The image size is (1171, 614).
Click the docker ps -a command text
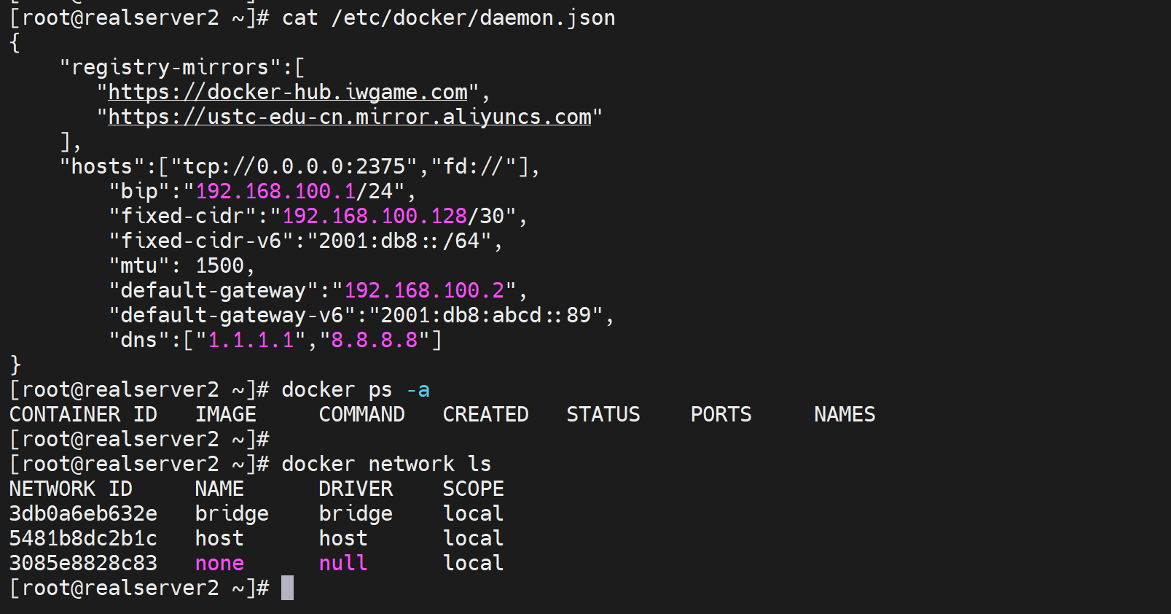click(x=355, y=390)
